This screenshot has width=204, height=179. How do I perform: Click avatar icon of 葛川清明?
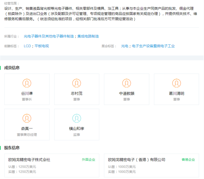tap(176, 83)
